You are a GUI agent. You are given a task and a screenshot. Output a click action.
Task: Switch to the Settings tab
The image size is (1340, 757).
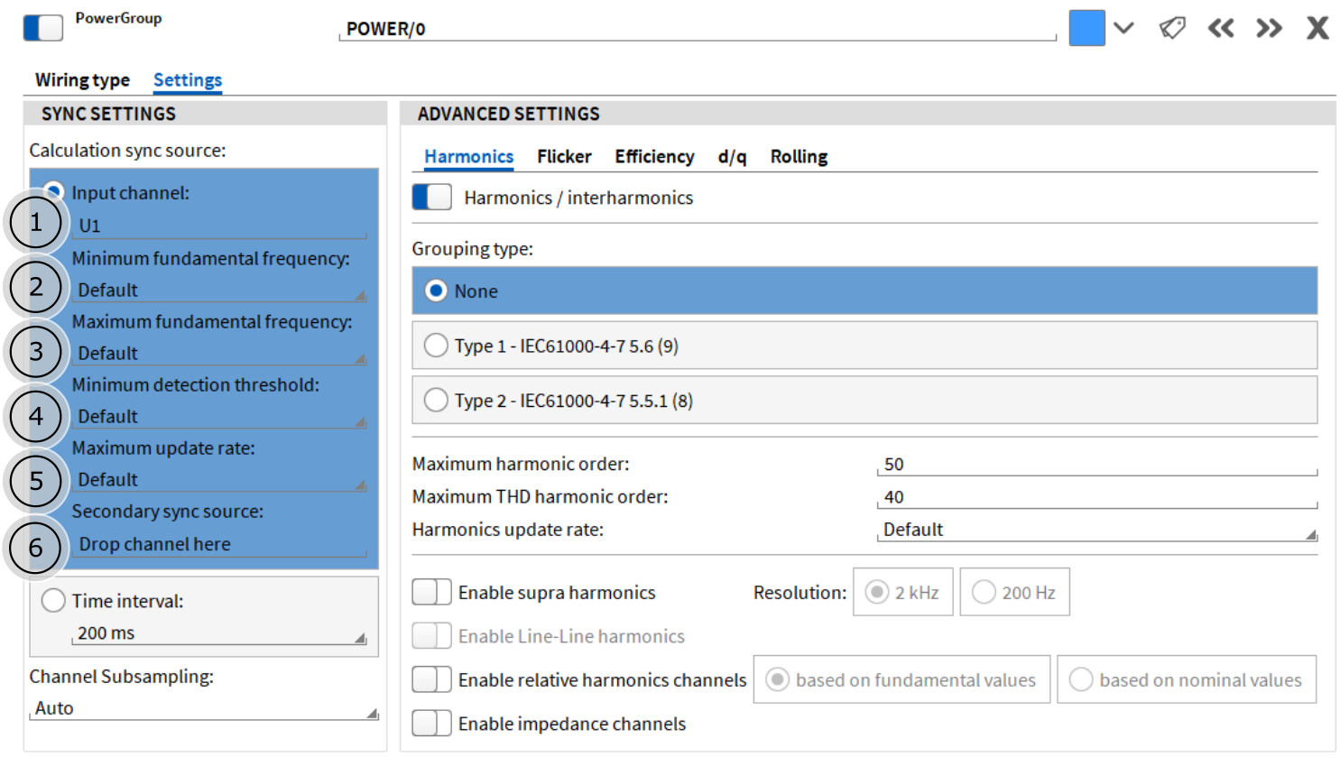(x=188, y=79)
